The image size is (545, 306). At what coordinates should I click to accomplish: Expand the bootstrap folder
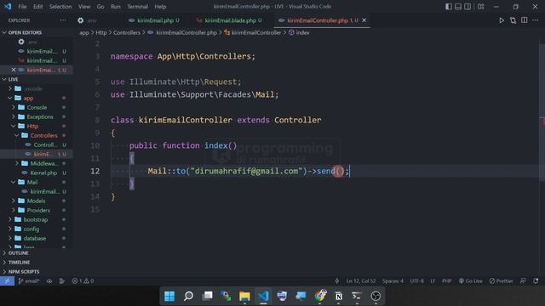click(36, 219)
